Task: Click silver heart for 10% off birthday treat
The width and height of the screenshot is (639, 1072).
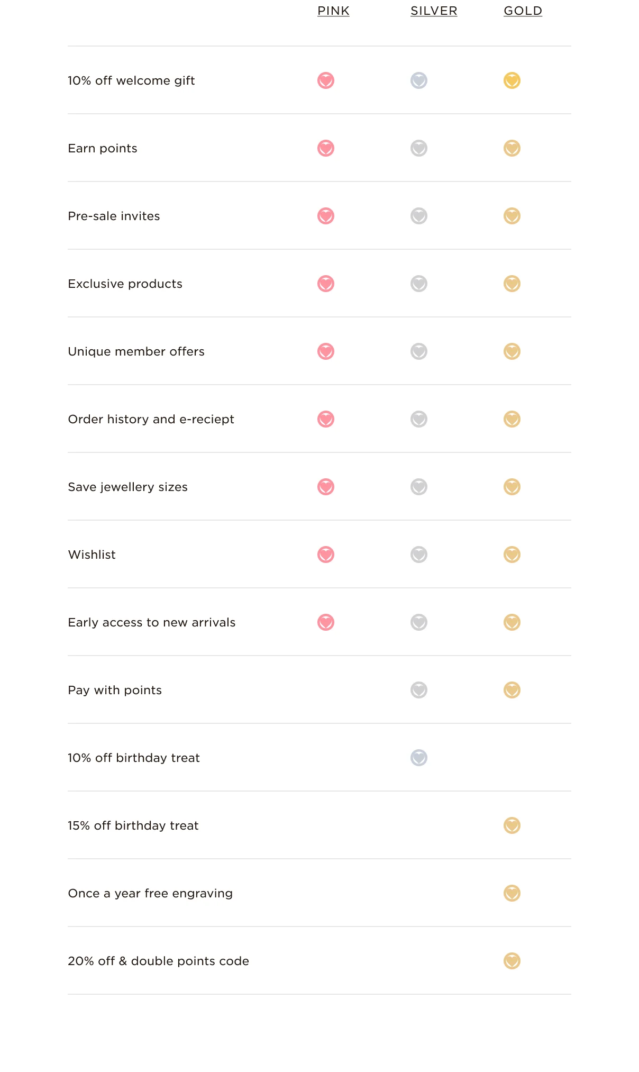Action: (419, 758)
